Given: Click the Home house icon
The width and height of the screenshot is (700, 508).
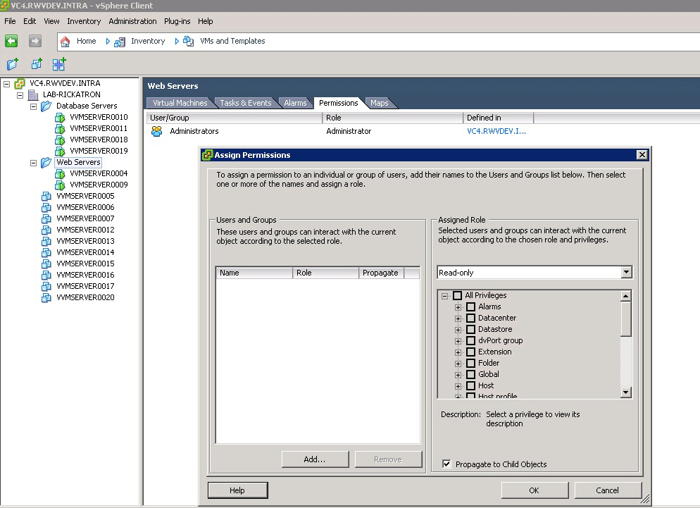Looking at the screenshot, I should (x=65, y=42).
